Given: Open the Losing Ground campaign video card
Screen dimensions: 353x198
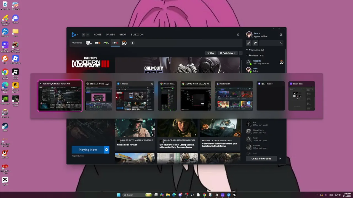Looking at the screenshot, I should [177, 134].
